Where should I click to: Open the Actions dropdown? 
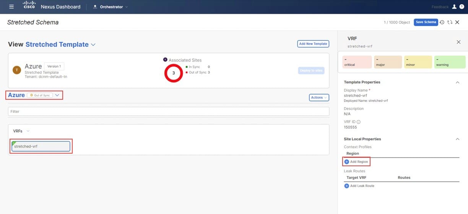point(319,97)
